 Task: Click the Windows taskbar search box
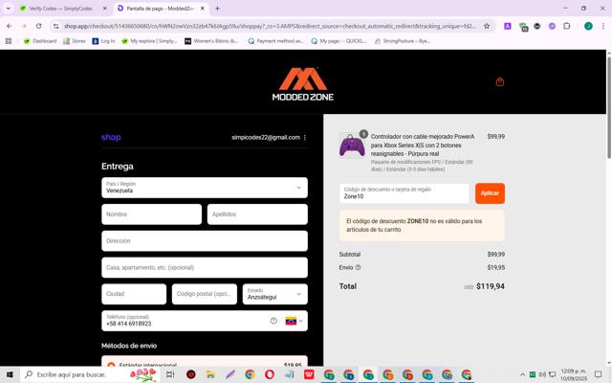point(89,374)
